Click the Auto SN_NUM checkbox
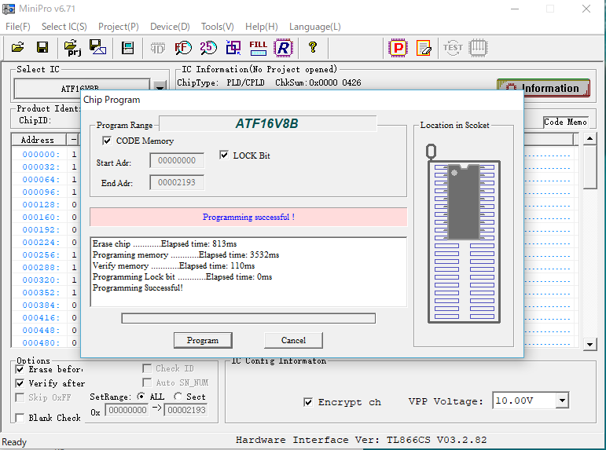606x450 pixels. coord(147,382)
